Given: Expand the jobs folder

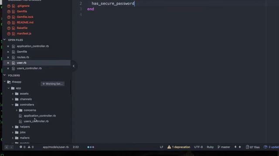Looking at the screenshot, I should pyautogui.click(x=13, y=132).
